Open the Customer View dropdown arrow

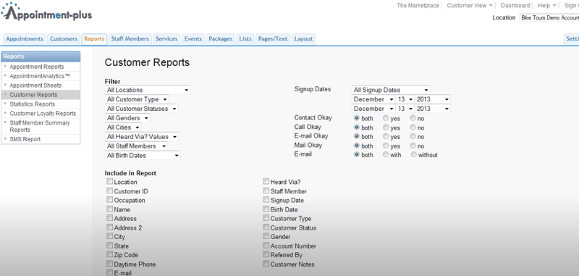pos(491,6)
